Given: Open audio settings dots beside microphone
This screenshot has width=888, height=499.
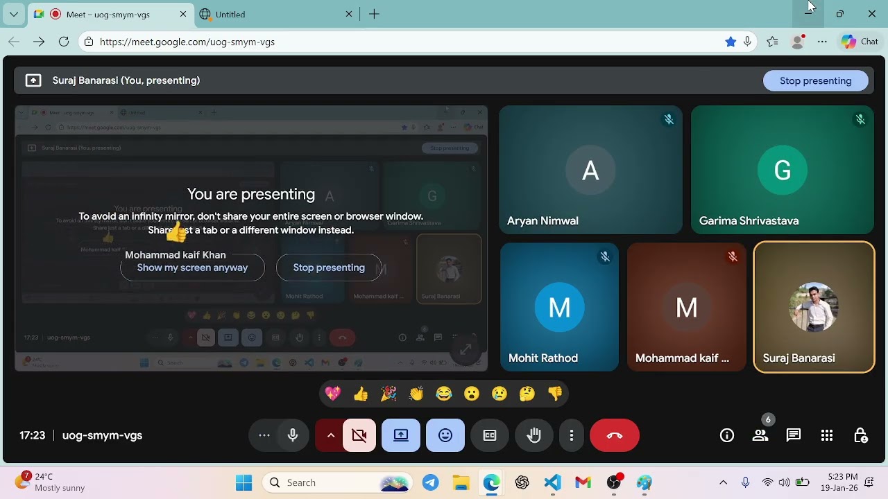Looking at the screenshot, I should 264,435.
